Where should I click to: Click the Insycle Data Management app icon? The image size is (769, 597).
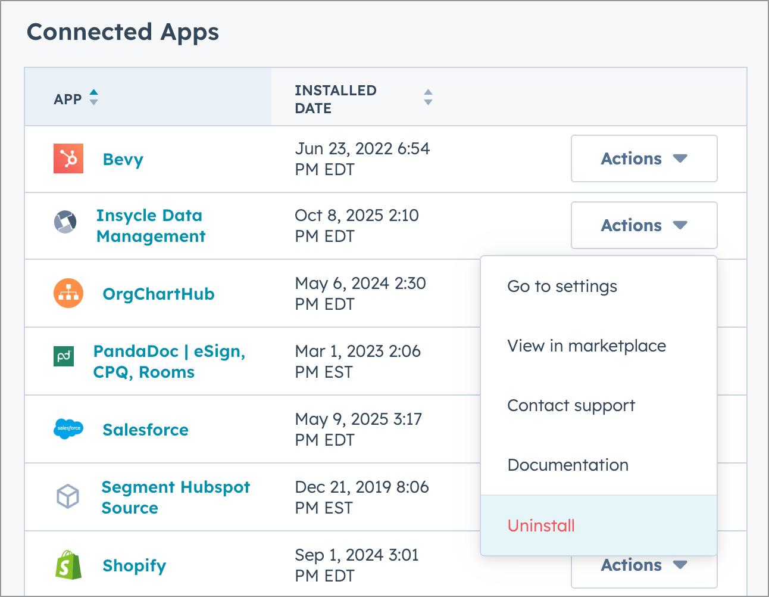pyautogui.click(x=65, y=222)
